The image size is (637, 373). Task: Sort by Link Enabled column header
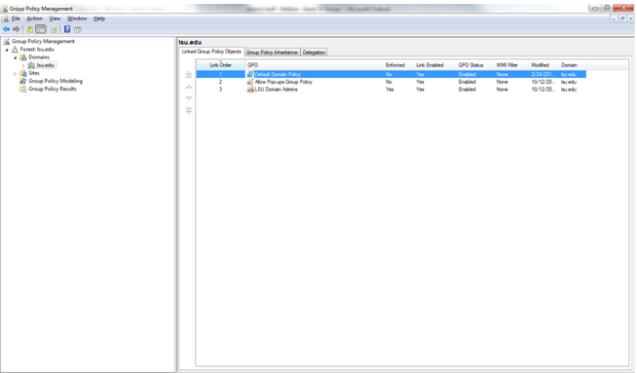click(434, 65)
